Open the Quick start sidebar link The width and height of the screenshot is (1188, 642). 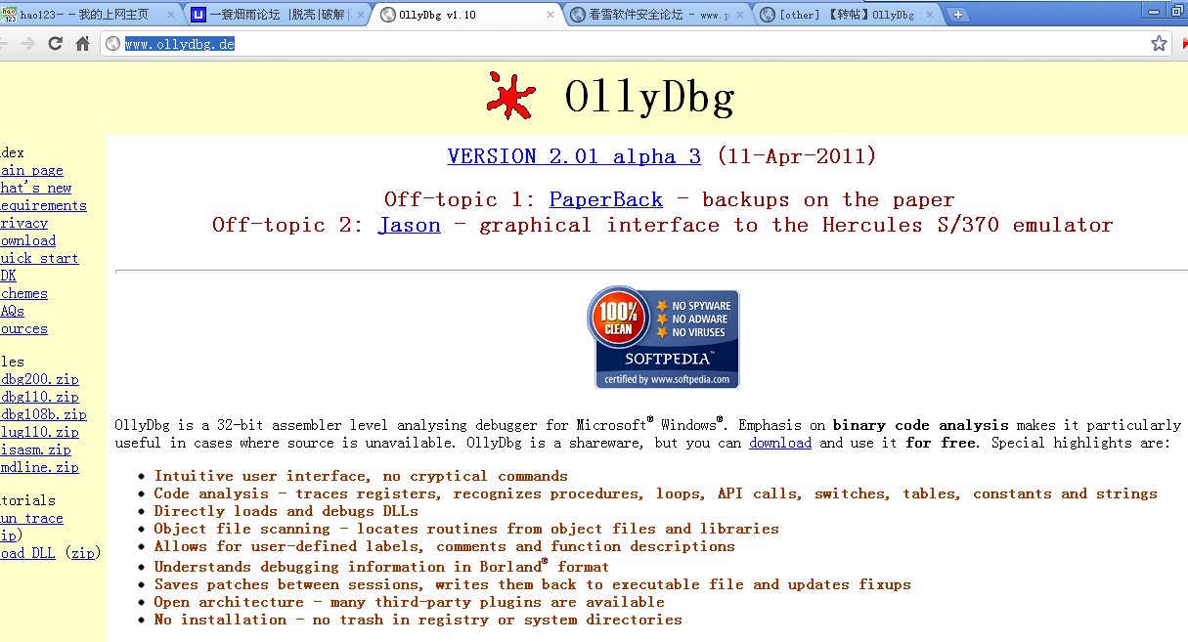point(39,258)
